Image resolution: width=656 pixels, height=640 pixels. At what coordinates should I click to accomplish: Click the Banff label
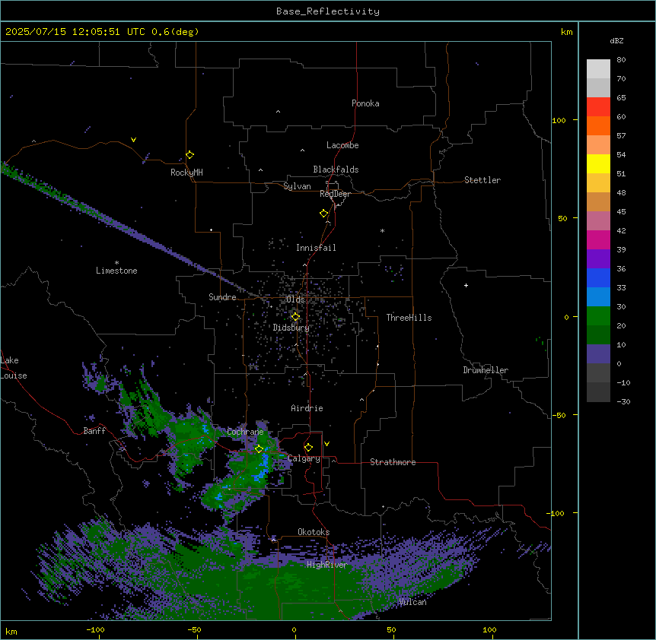pyautogui.click(x=94, y=431)
